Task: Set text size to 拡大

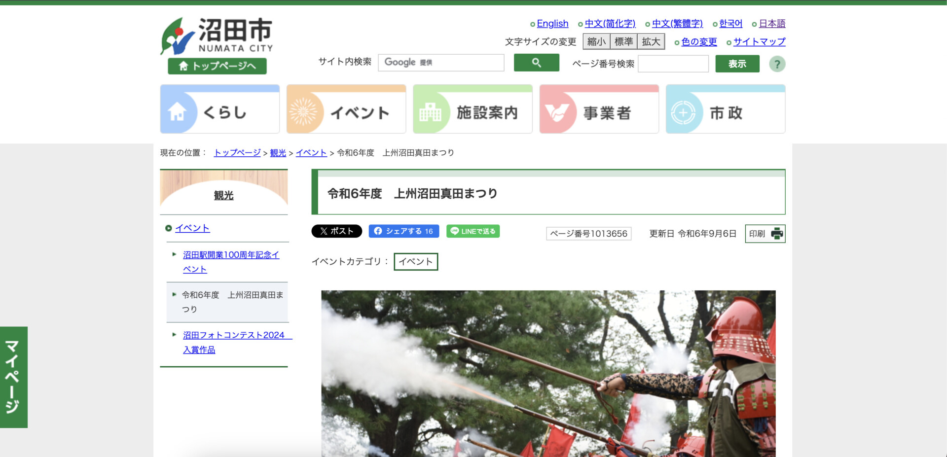Action: [651, 42]
